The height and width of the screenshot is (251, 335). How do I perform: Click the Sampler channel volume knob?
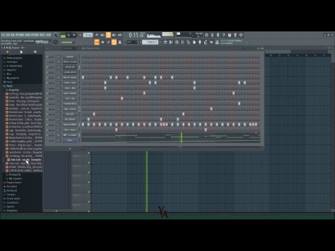[x=53, y=56]
